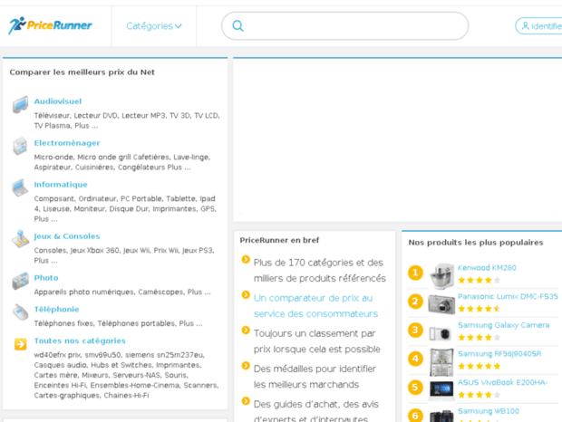Click the Kenwood KM280 star rating
The width and height of the screenshot is (562, 422).
coord(480,280)
